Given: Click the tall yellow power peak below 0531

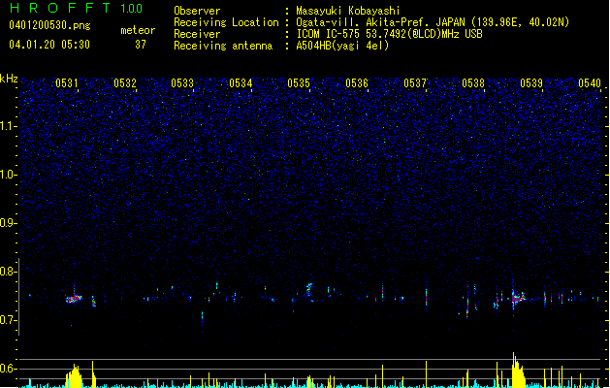Looking at the screenshot, I should tap(74, 376).
